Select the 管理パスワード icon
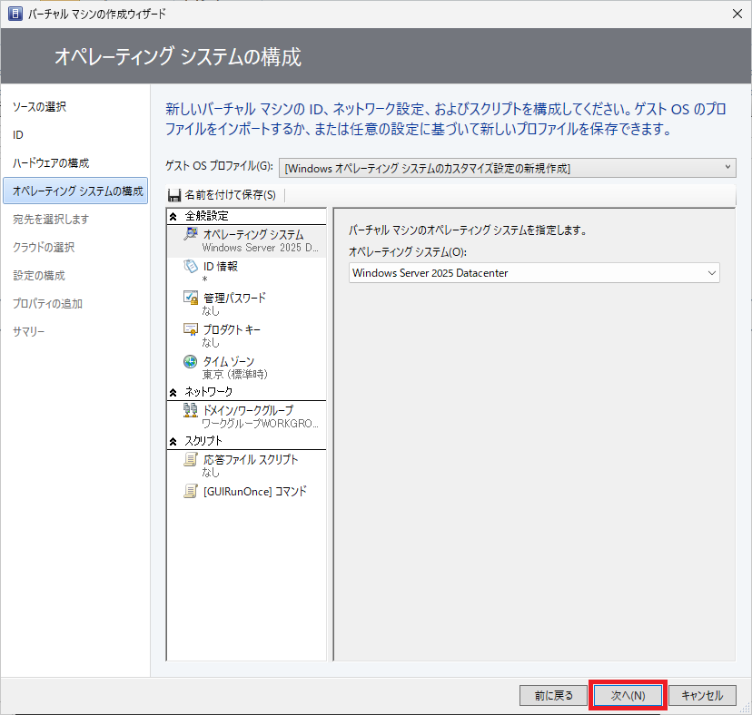 [x=191, y=298]
